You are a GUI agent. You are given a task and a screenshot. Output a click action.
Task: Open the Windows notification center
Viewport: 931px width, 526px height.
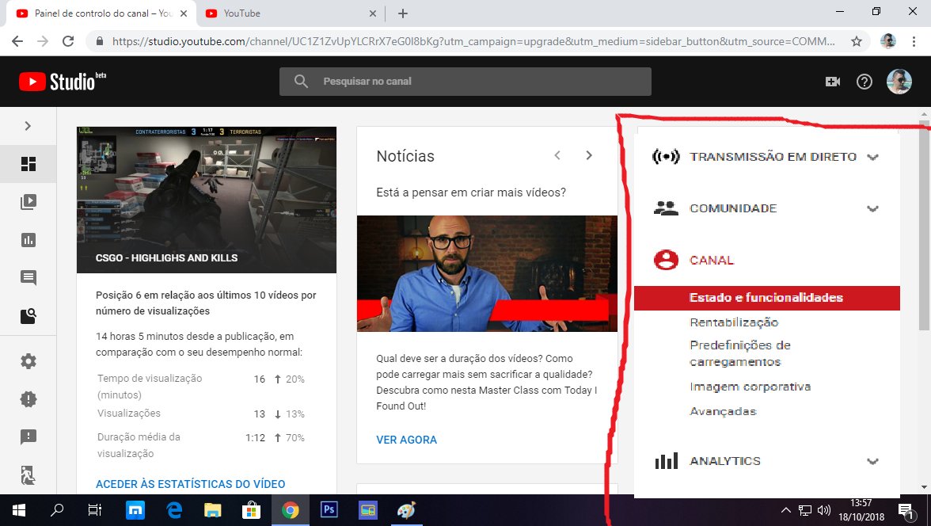(x=905, y=510)
